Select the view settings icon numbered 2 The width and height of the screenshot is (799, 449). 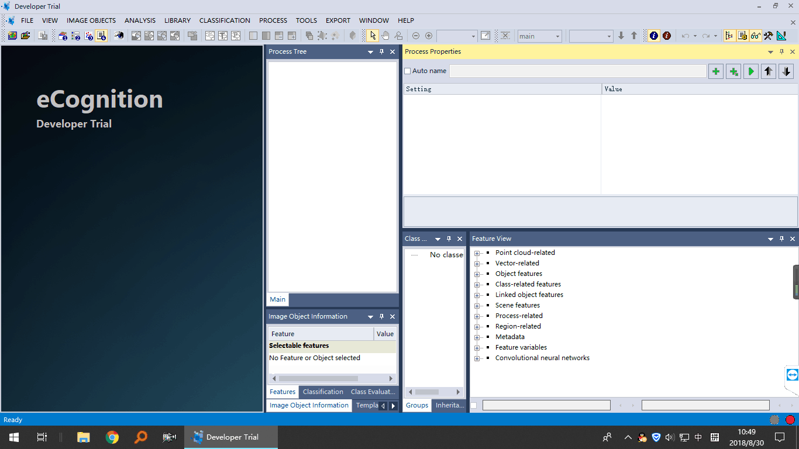(75, 36)
